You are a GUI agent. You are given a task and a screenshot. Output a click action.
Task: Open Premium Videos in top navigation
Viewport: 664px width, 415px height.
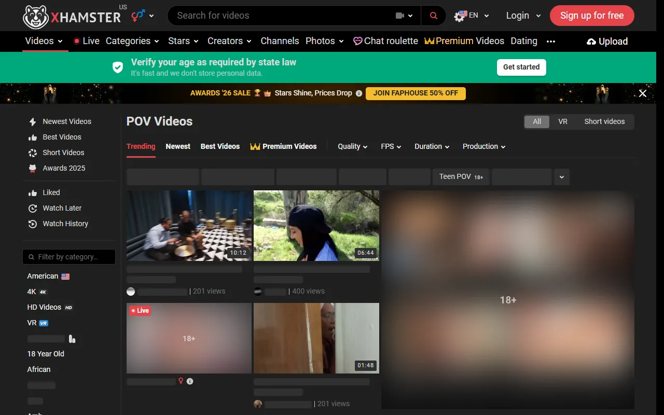pyautogui.click(x=464, y=41)
